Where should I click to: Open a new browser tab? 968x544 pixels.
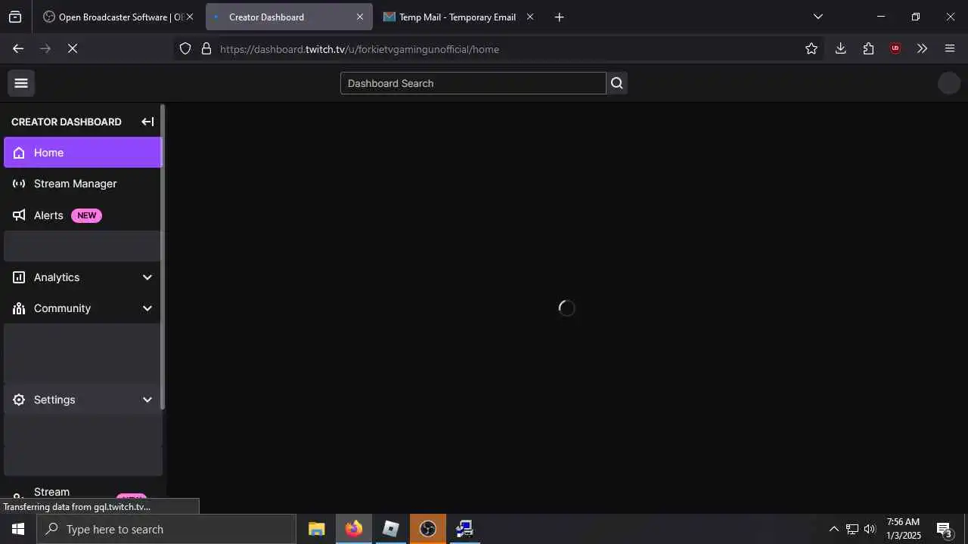pos(559,17)
